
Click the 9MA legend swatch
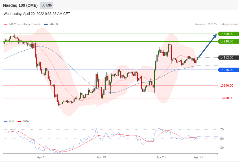click(x=19, y=121)
